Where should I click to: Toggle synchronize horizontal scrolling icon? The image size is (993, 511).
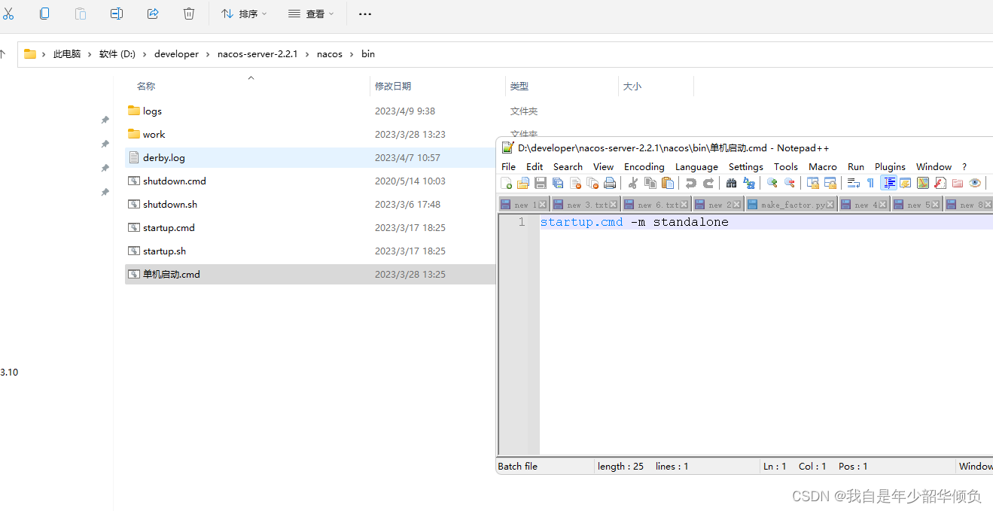point(830,183)
